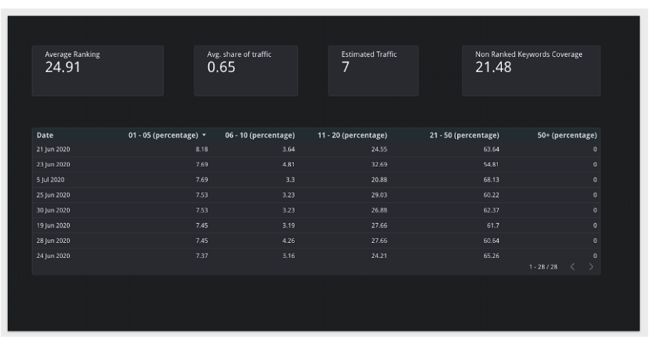Sort table by Date column header

pyautogui.click(x=45, y=135)
